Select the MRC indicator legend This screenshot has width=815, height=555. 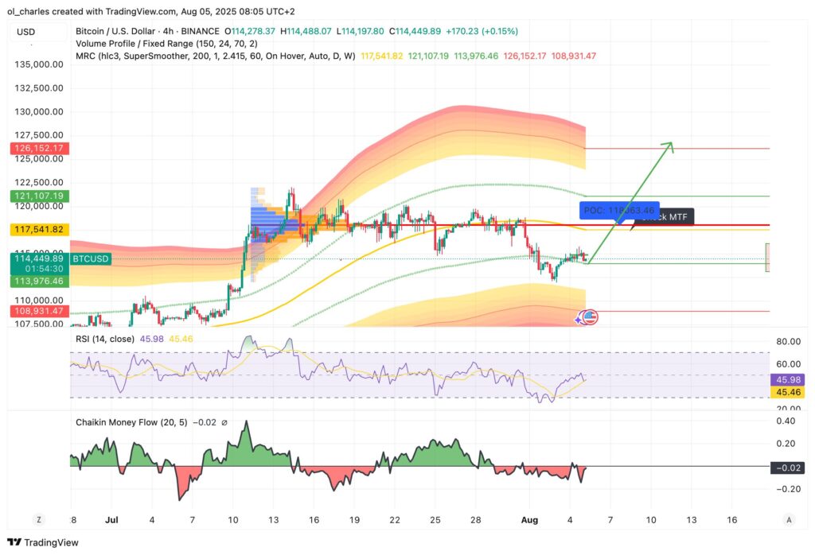(215, 56)
